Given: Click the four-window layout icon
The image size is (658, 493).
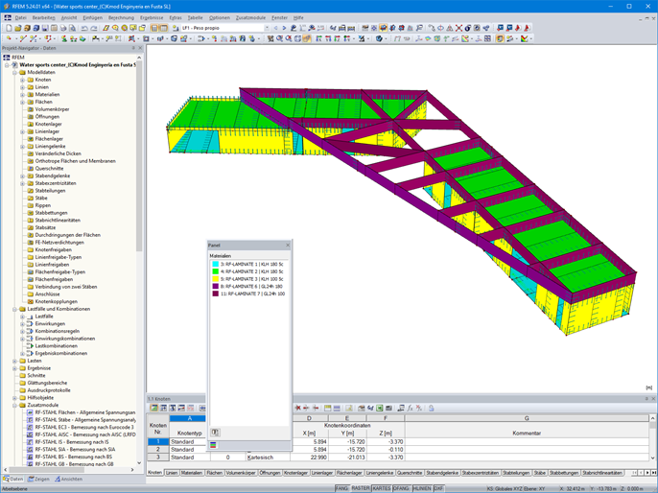Looking at the screenshot, I should pos(487,38).
